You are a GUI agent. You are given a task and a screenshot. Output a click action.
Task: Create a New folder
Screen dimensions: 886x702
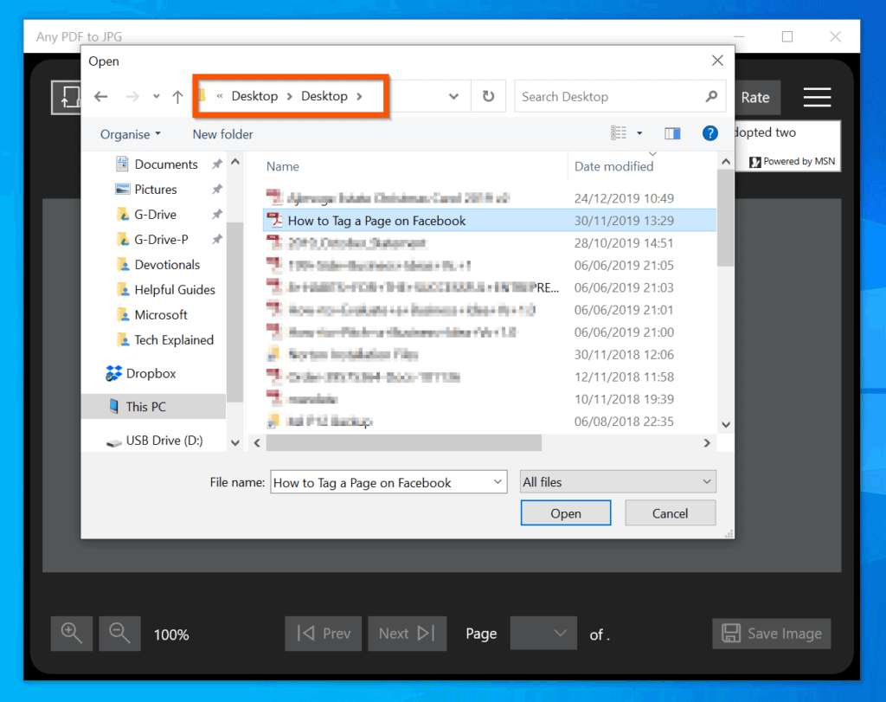[x=222, y=134]
